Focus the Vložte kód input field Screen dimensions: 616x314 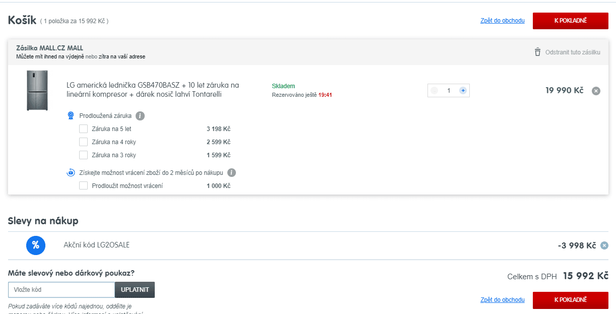[x=61, y=290]
